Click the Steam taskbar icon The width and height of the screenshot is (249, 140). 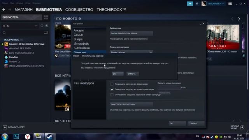50,136
